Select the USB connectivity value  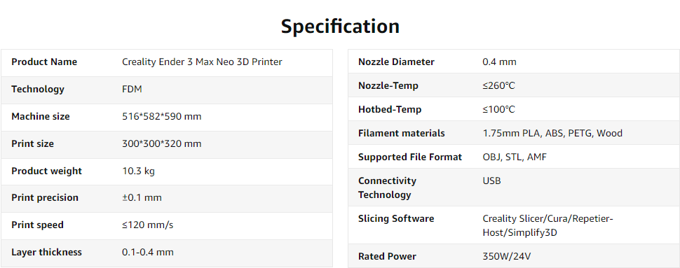(x=492, y=181)
